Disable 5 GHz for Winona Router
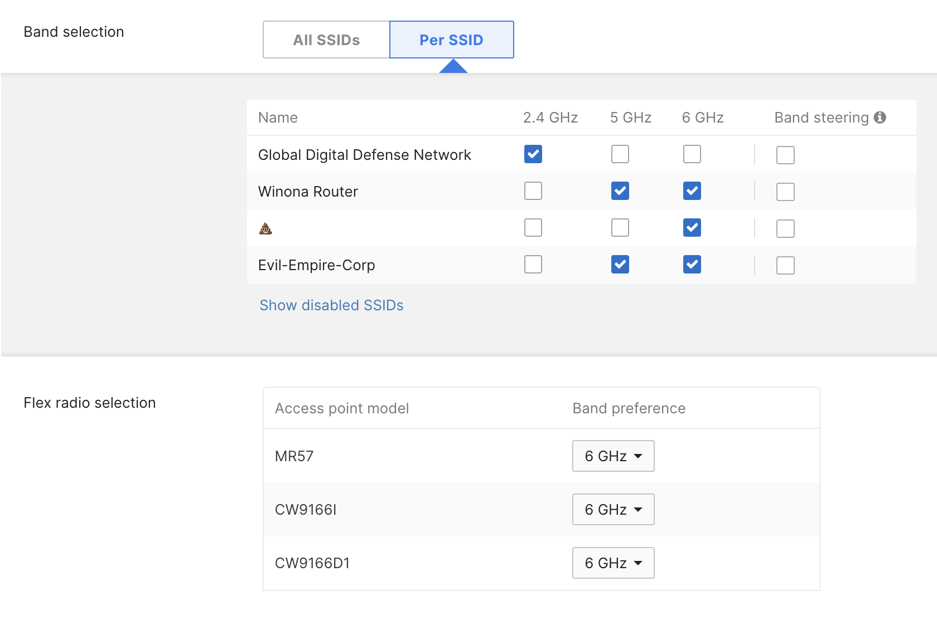Image resolution: width=937 pixels, height=635 pixels. pos(620,190)
